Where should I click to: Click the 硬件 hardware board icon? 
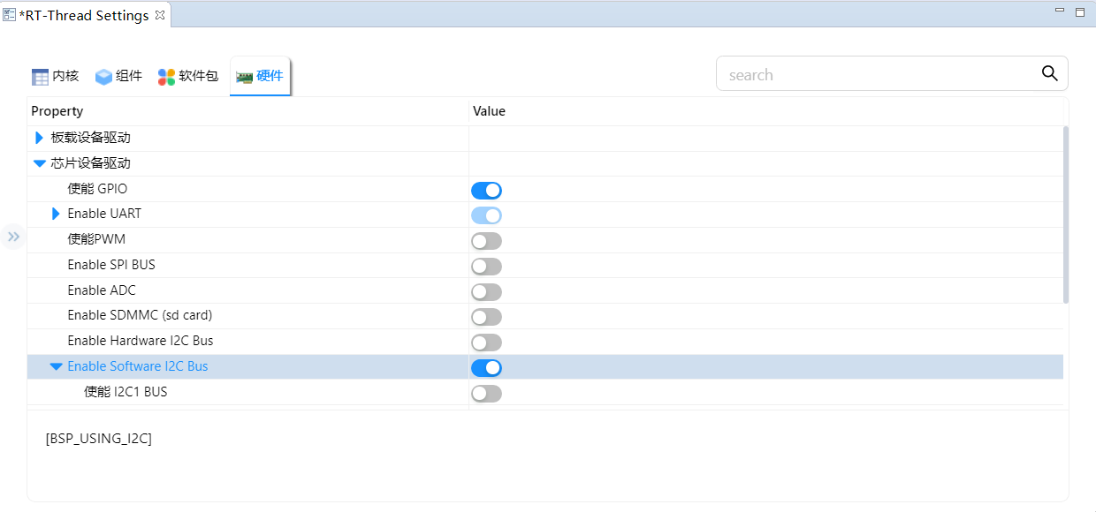point(244,77)
